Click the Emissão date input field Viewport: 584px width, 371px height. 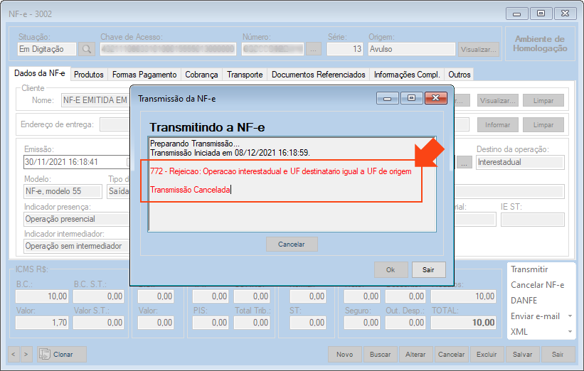click(64, 162)
